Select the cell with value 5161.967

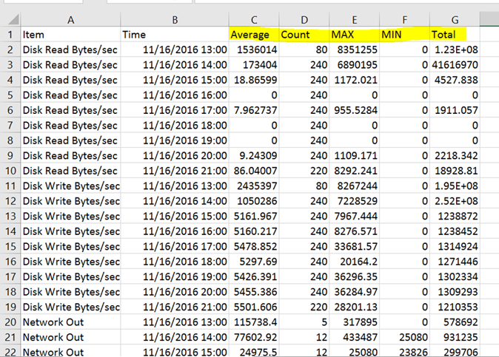click(x=254, y=216)
